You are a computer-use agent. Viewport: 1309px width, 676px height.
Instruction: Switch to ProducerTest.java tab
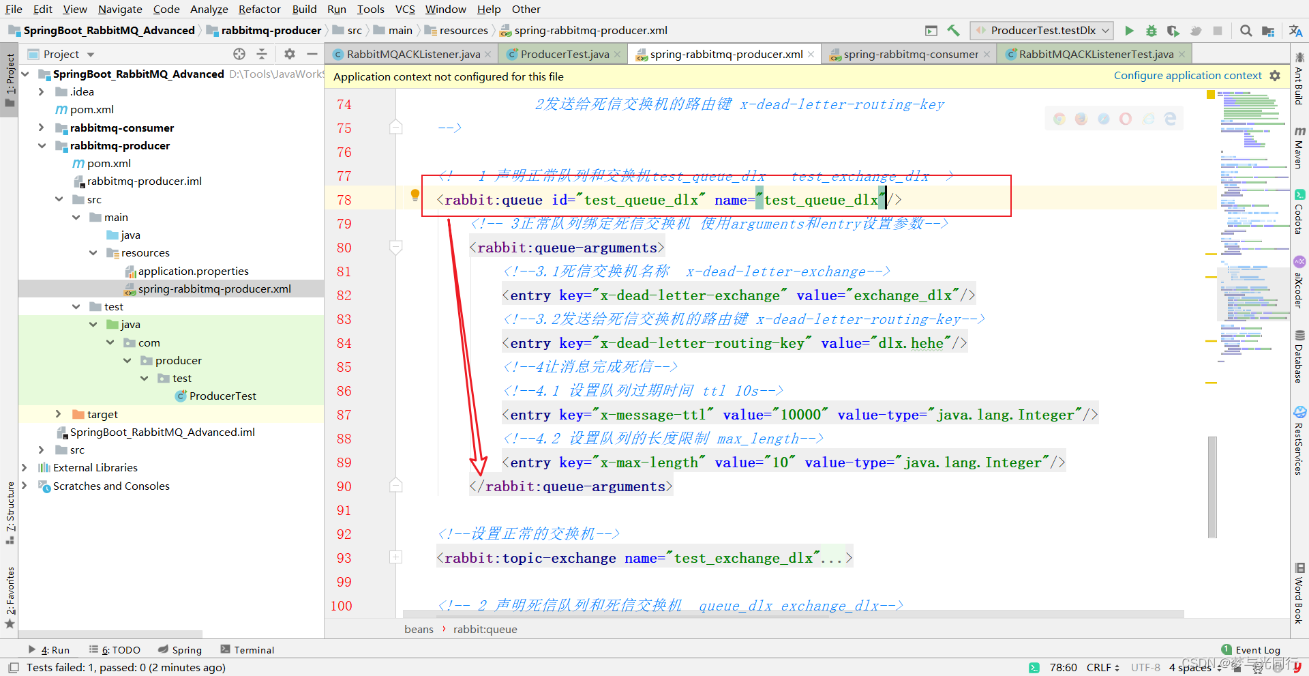click(x=564, y=55)
